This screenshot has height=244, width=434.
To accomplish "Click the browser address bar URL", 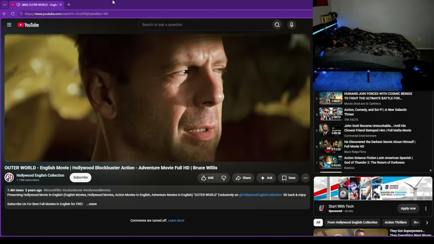I will [66, 14].
